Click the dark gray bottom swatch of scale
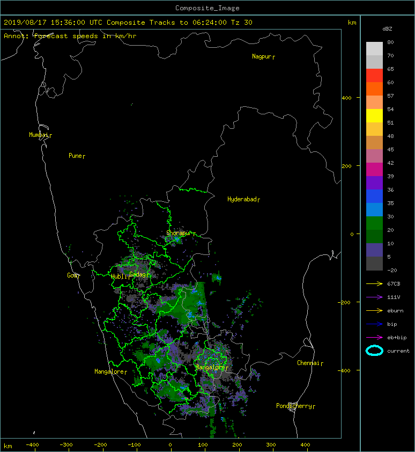The height and width of the screenshot is (452, 415). (374, 264)
